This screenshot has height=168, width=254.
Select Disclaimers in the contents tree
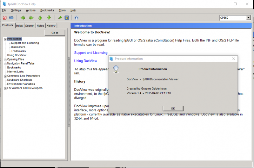[x=18, y=47]
